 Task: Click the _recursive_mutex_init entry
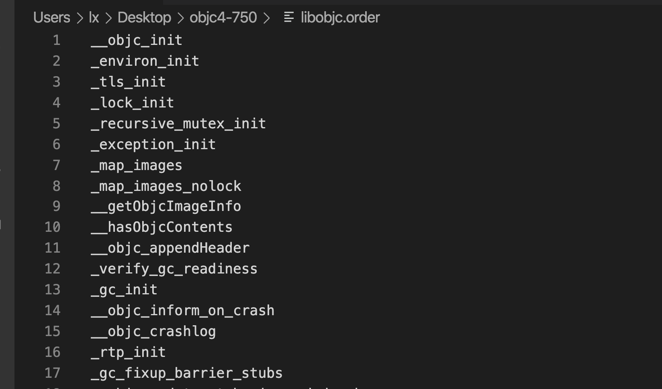click(178, 124)
